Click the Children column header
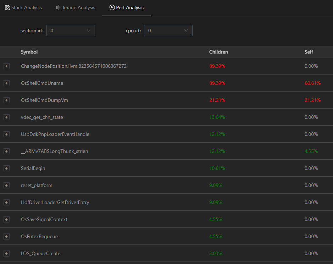The image size is (333, 264). click(218, 52)
